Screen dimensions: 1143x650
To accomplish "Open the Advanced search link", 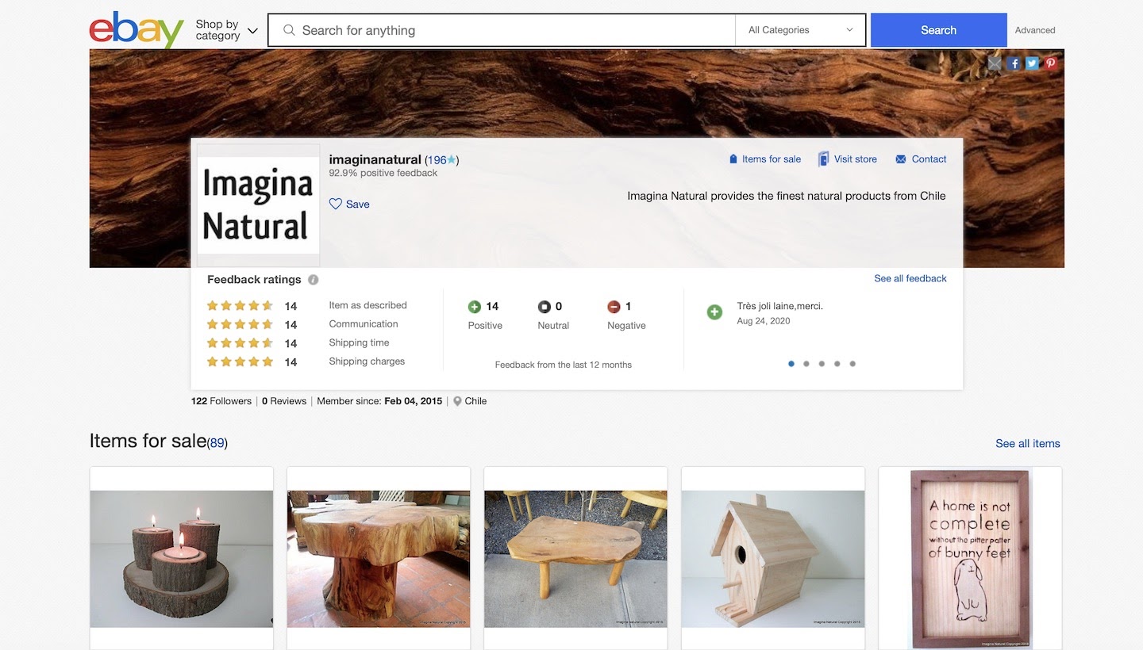I will (x=1035, y=30).
